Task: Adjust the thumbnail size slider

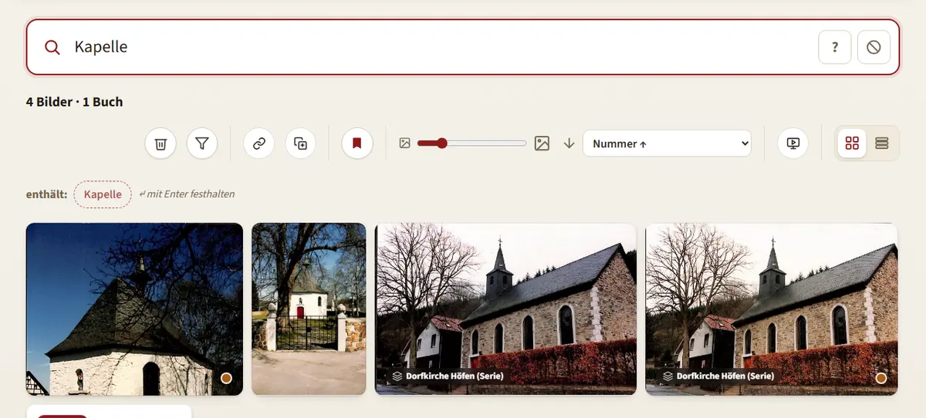Action: 471,143
